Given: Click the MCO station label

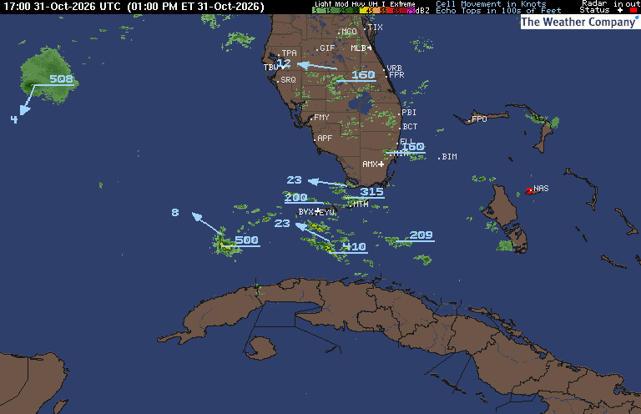Looking at the screenshot, I should pyautogui.click(x=349, y=32).
